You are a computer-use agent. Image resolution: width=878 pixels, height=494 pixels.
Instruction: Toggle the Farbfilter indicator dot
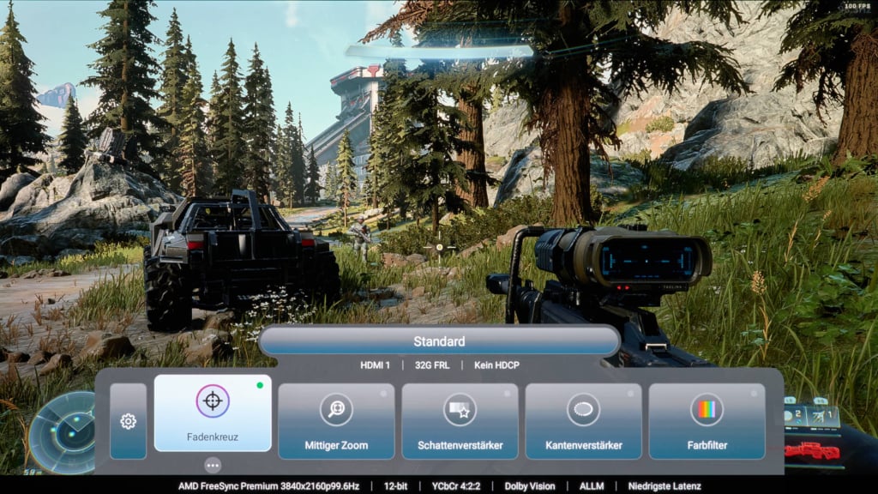tap(755, 394)
